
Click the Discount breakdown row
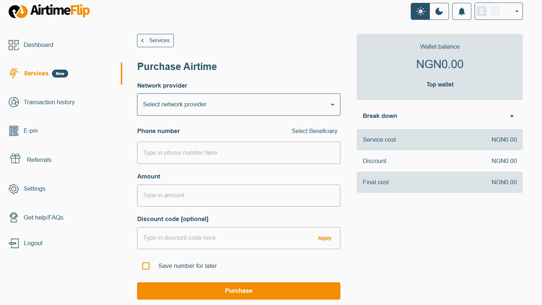pyautogui.click(x=440, y=161)
